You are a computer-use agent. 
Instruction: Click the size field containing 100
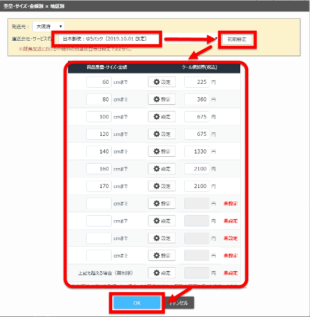(x=99, y=117)
